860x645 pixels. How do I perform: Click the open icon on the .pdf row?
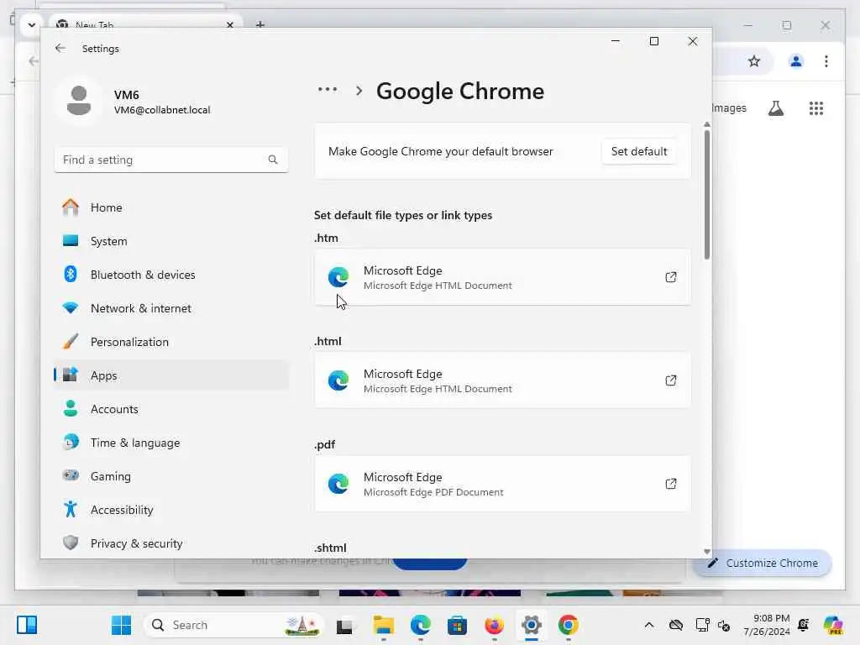[x=671, y=485]
